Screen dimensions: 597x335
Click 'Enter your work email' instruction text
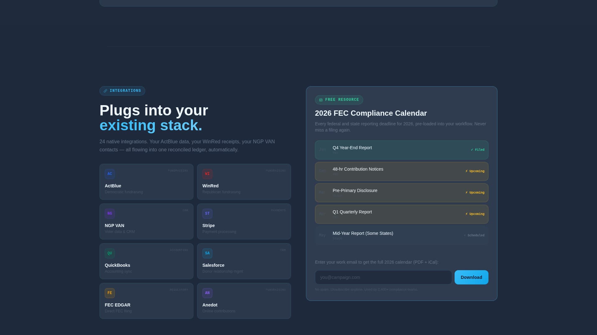point(377,262)
